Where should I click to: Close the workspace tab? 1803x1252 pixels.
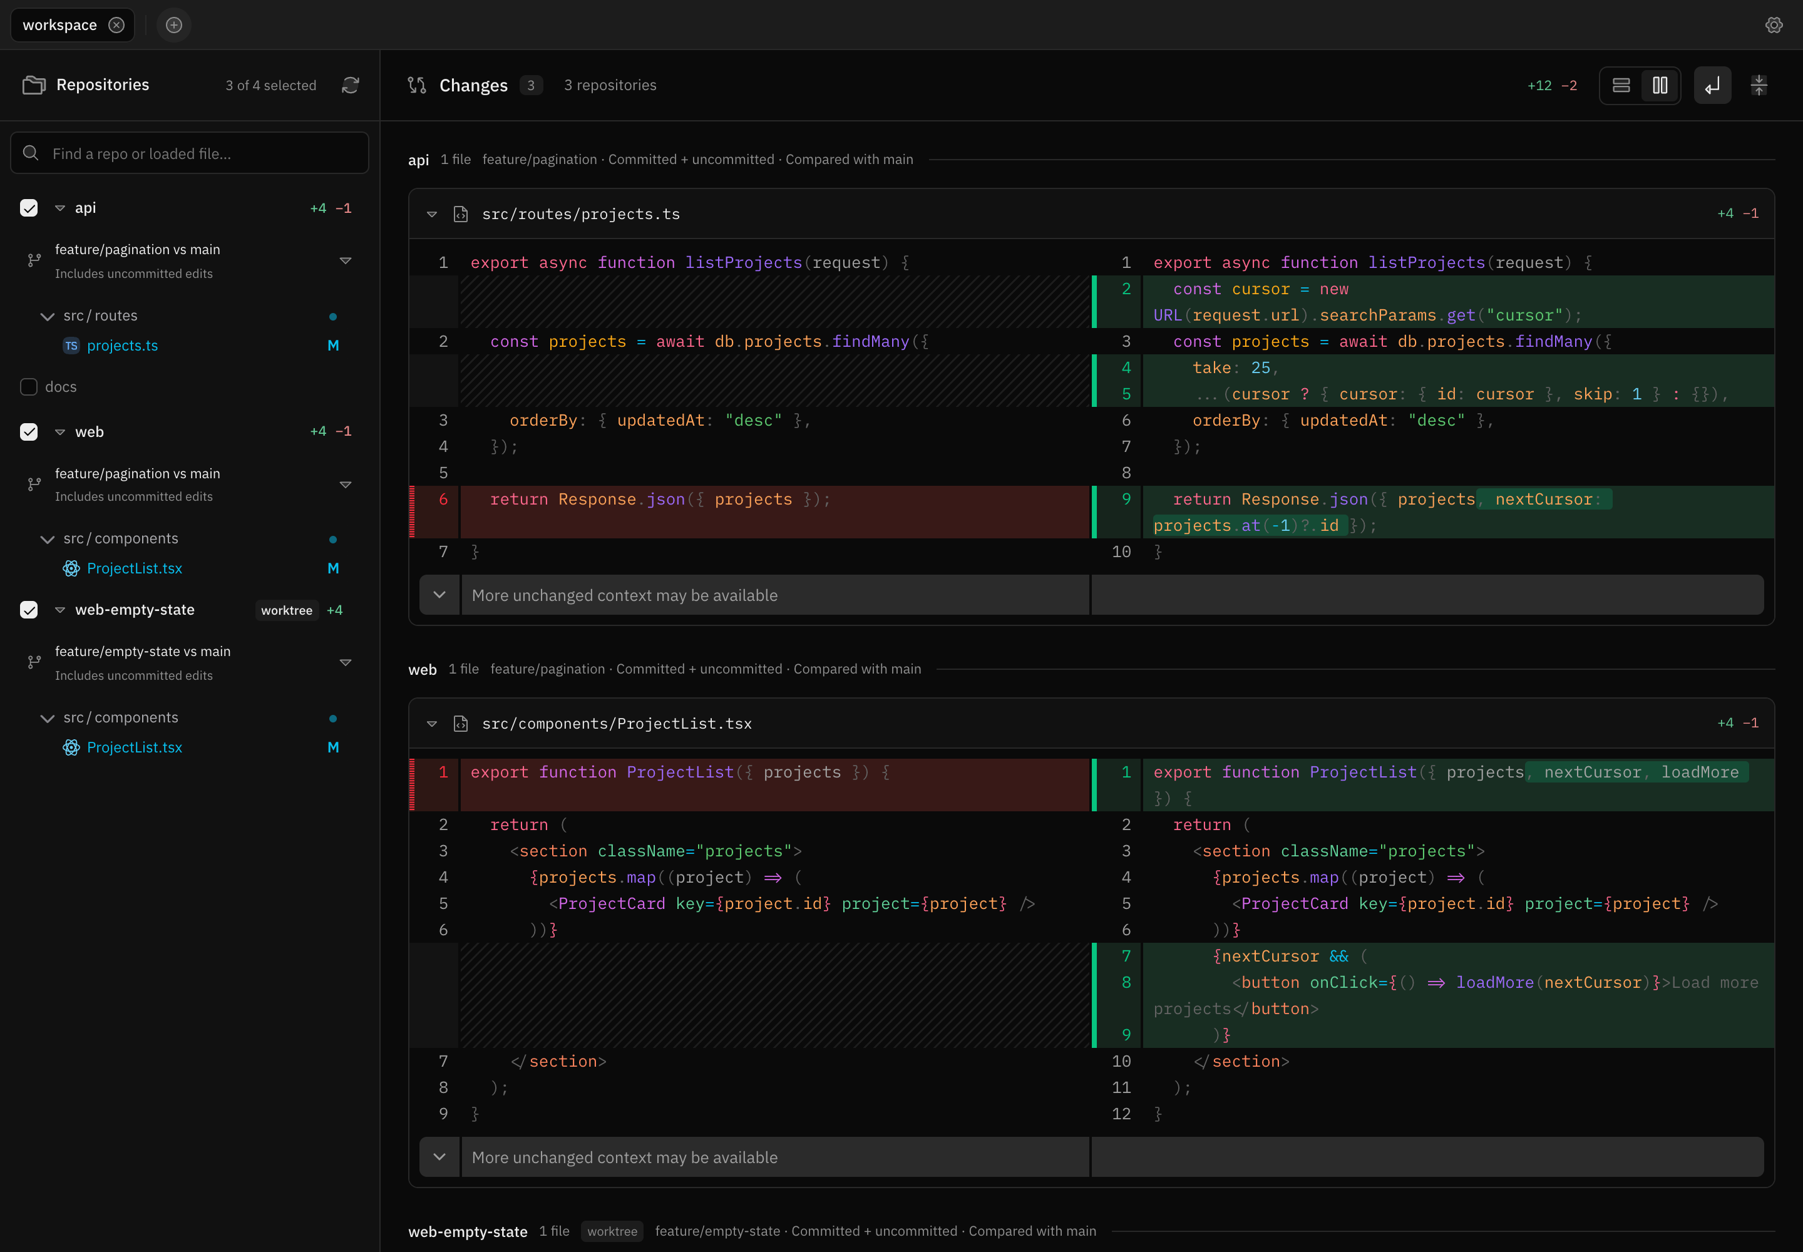[116, 25]
